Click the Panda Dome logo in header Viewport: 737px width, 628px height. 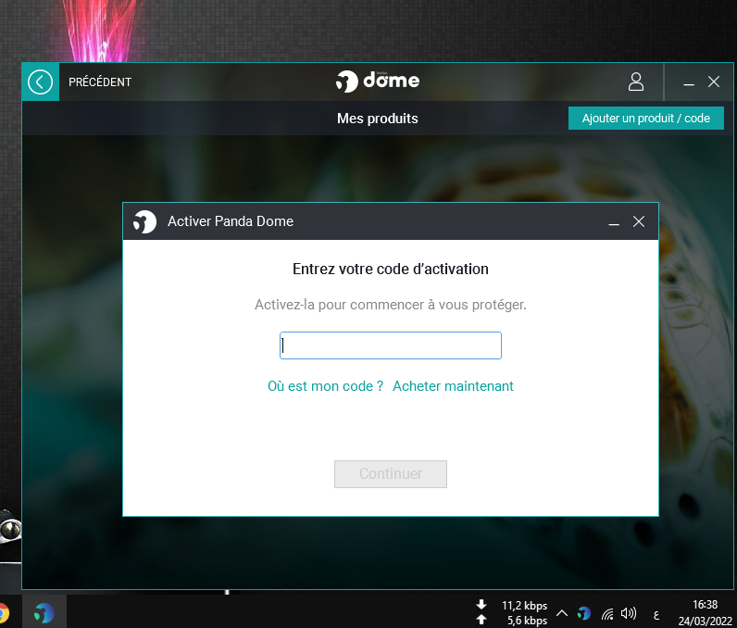click(x=378, y=82)
